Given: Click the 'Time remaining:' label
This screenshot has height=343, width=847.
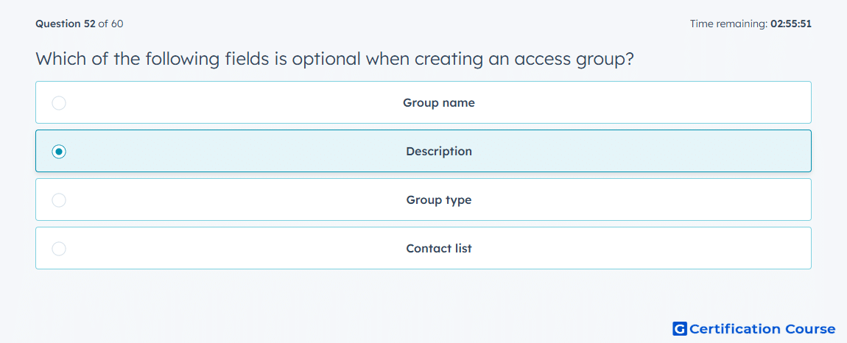Looking at the screenshot, I should [x=729, y=24].
